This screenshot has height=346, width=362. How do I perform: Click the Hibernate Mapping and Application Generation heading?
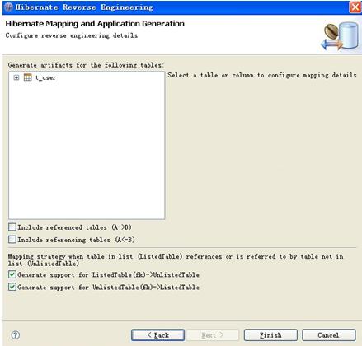coord(95,24)
